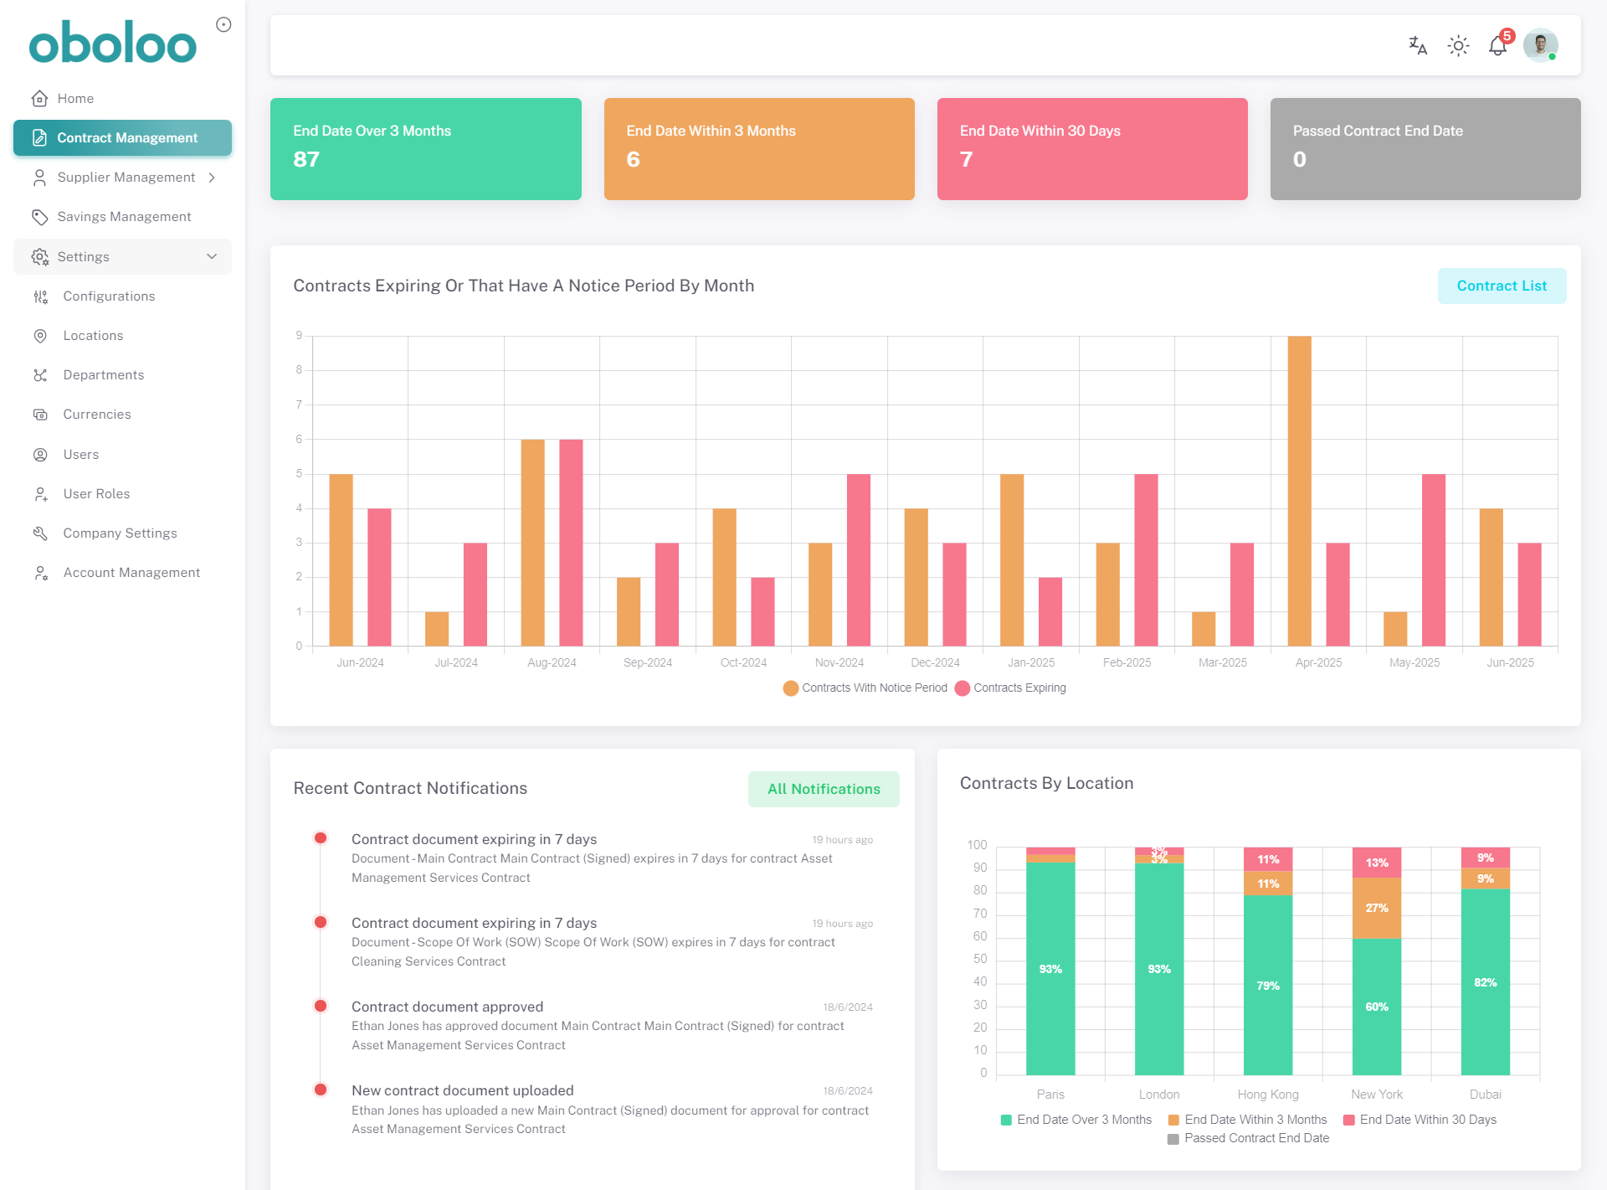This screenshot has width=1607, height=1190.
Task: Open End Date Within 30 Days card
Action: pyautogui.click(x=1092, y=149)
